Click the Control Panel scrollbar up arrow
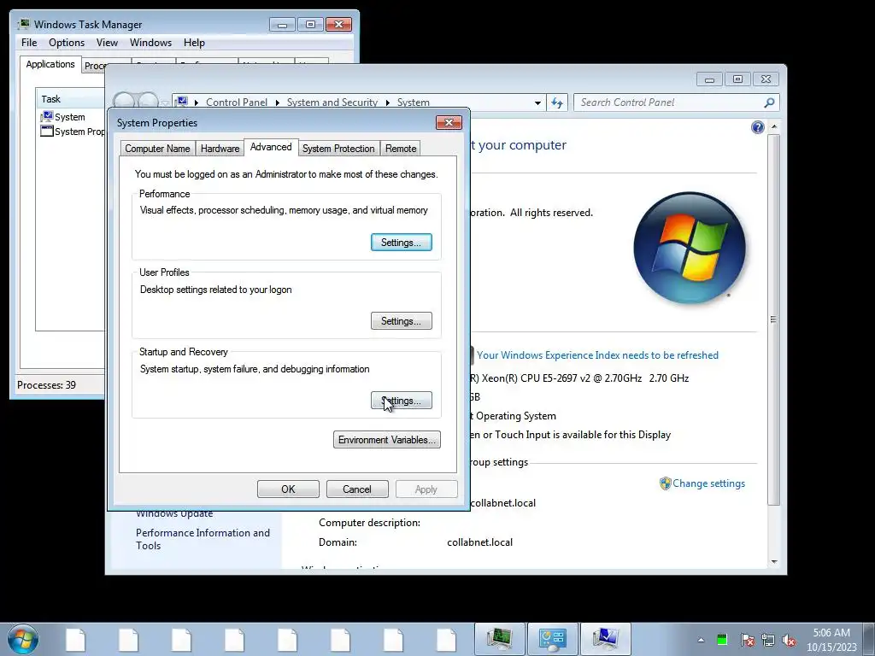The width and height of the screenshot is (875, 656). point(773,127)
